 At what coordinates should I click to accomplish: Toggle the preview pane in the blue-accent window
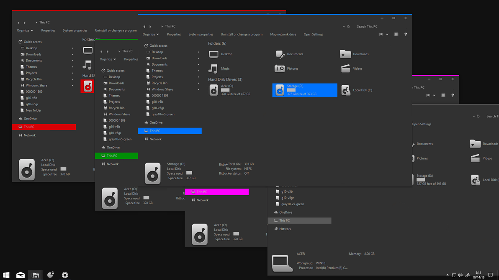(396, 34)
